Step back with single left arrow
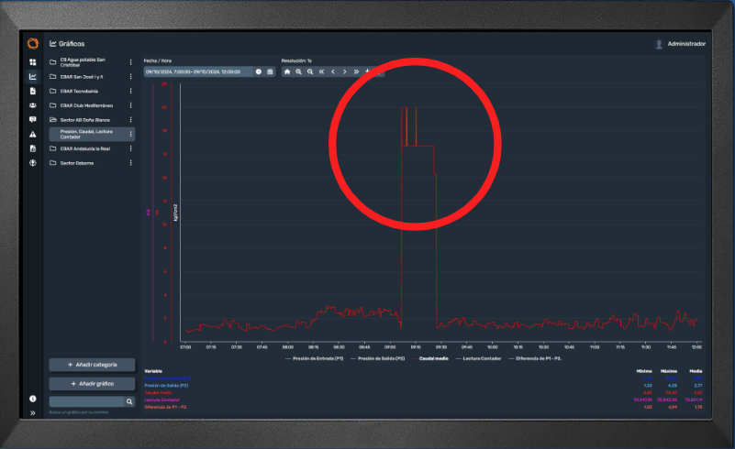 [333, 71]
